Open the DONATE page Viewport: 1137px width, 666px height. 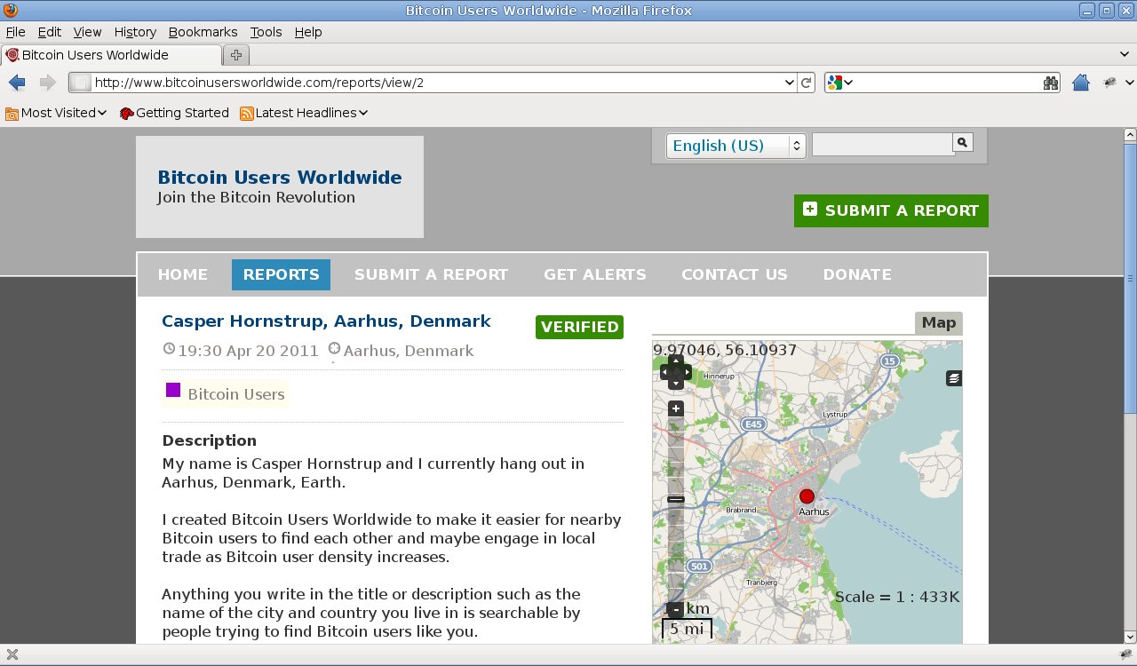[857, 274]
